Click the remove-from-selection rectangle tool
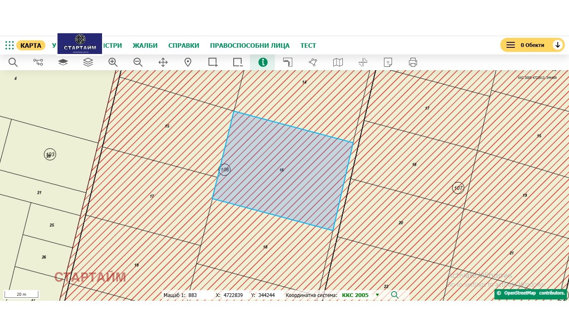The height and width of the screenshot is (319, 569). pyautogui.click(x=238, y=62)
